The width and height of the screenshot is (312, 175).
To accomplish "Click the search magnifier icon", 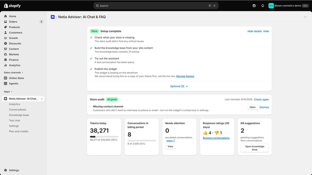I will click(x=97, y=6).
